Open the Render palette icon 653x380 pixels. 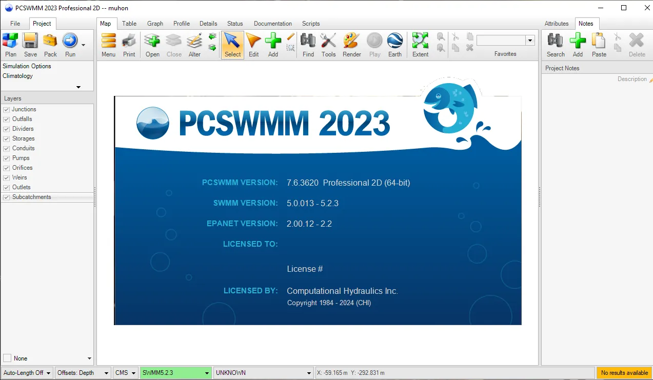351,45
